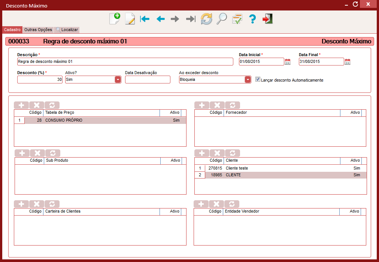Refresh the Fornecedor grid
This screenshot has width=379, height=262.
233,105
